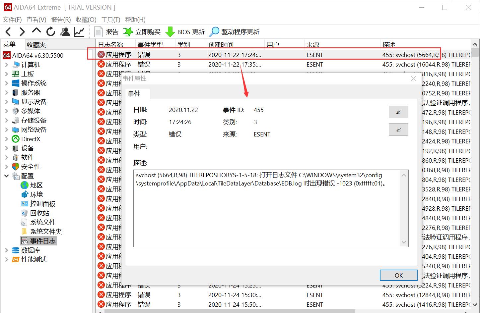Select the 事件日志 tree item
The width and height of the screenshot is (480, 313).
tap(38, 241)
